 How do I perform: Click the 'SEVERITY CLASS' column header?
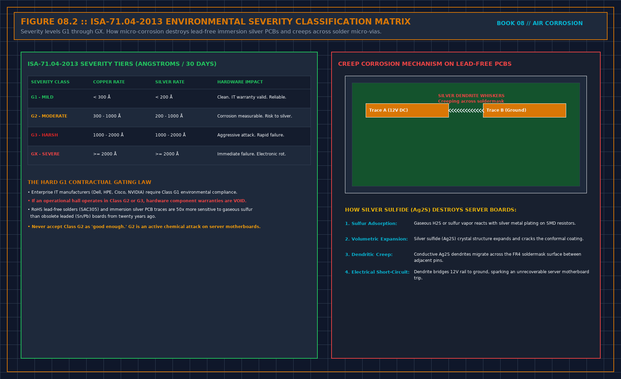point(50,82)
